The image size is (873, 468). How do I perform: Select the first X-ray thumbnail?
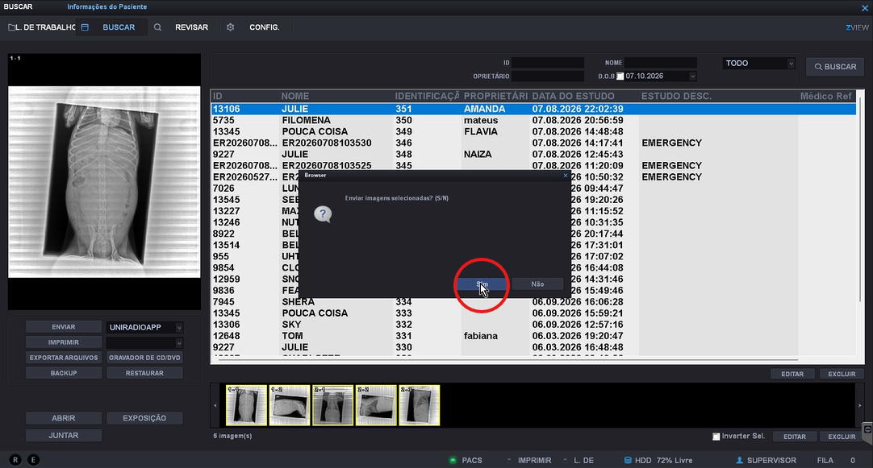[246, 406]
